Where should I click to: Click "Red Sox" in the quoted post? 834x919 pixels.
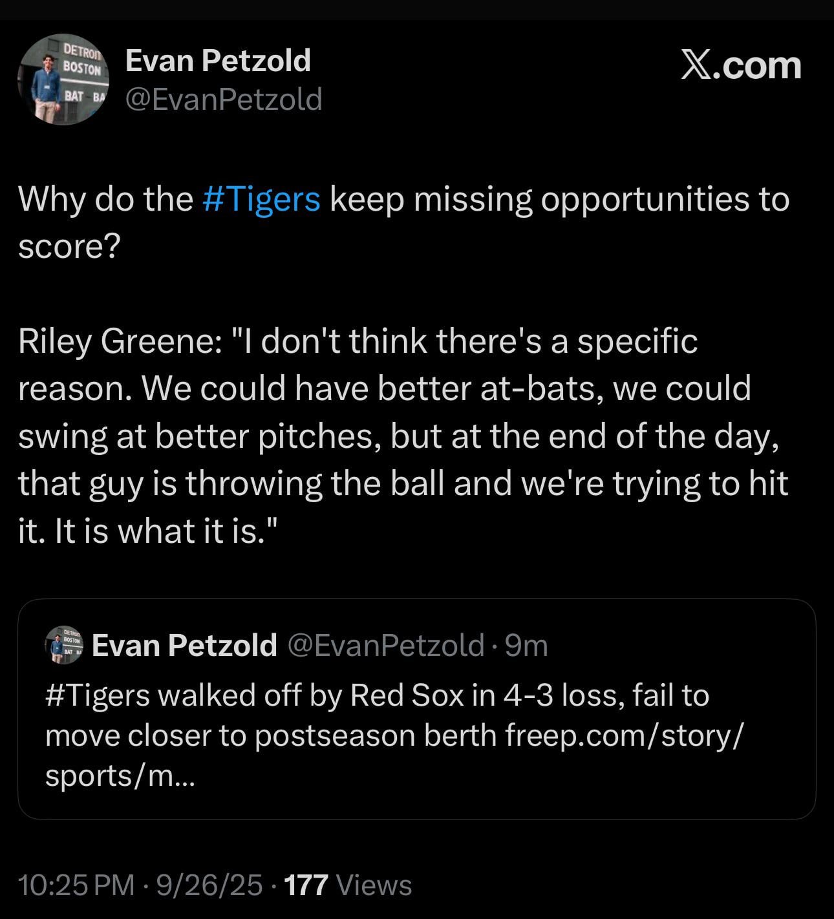click(x=407, y=696)
